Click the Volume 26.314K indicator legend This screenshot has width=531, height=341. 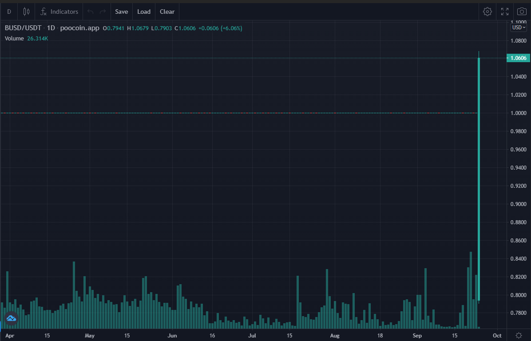pyautogui.click(x=26, y=39)
